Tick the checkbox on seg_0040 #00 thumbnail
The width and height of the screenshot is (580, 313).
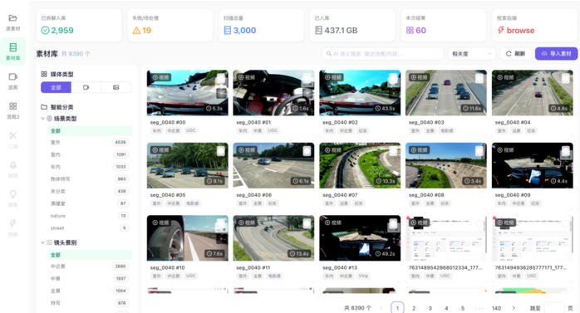pos(221,78)
